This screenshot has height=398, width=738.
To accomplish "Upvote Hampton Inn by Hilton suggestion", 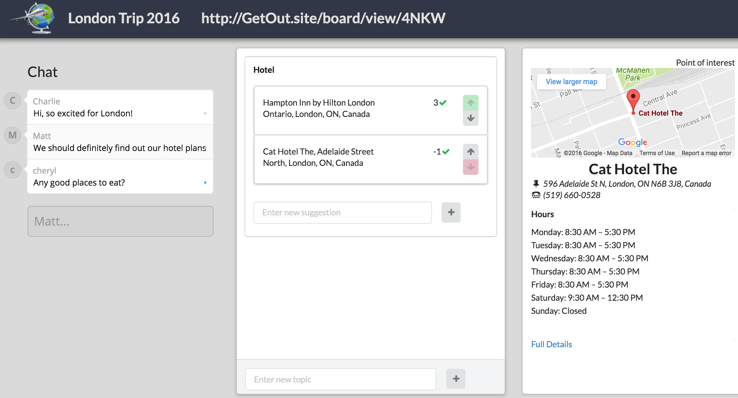I will coord(470,103).
